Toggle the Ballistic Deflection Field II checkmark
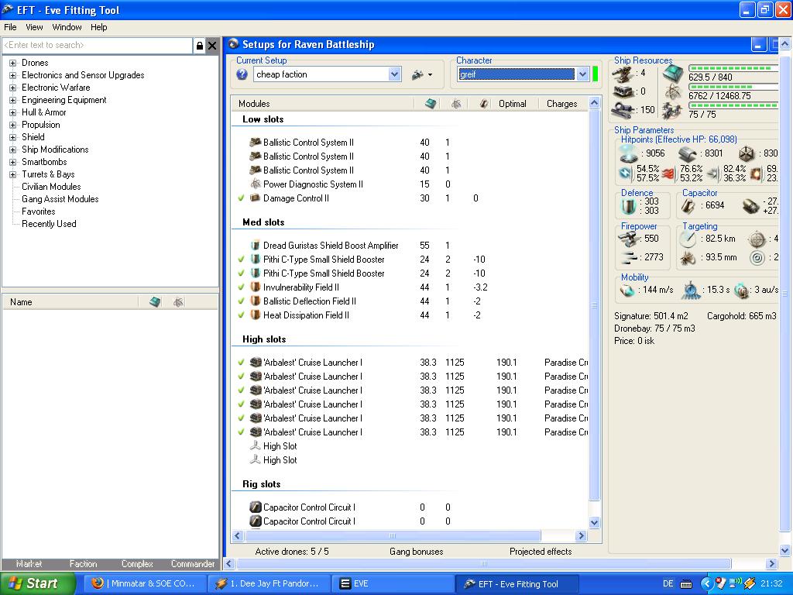The image size is (793, 595). 242,301
